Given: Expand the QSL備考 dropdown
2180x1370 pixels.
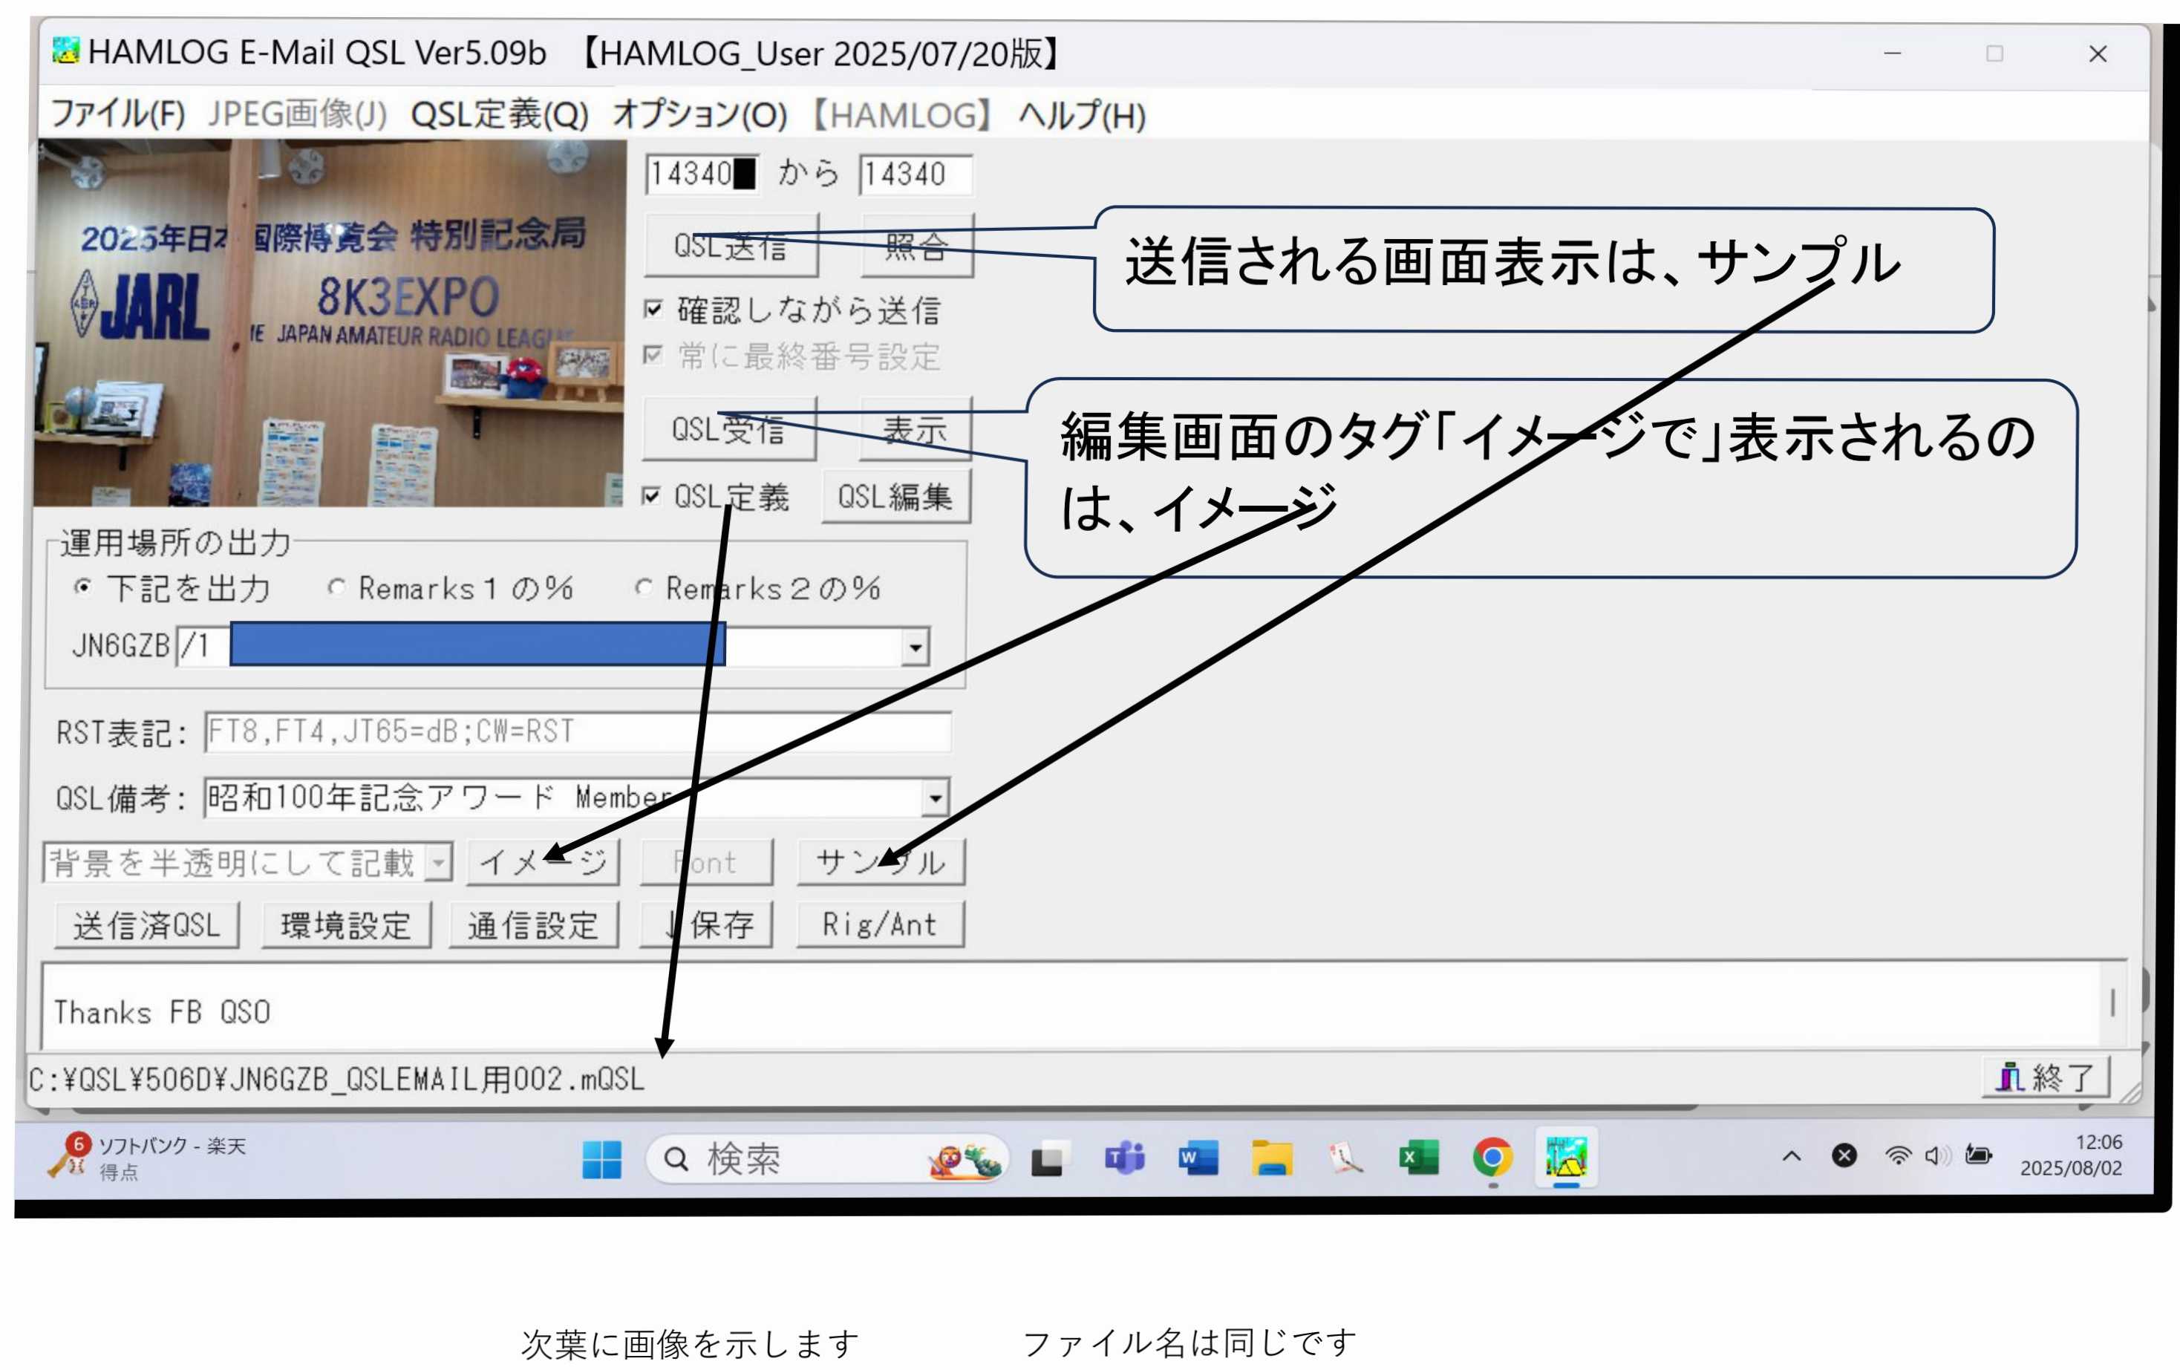Looking at the screenshot, I should [x=934, y=797].
